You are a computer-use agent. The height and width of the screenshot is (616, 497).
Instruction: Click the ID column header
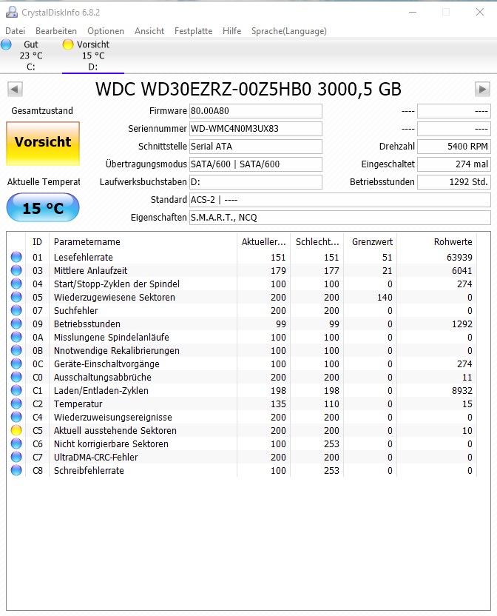click(x=37, y=241)
